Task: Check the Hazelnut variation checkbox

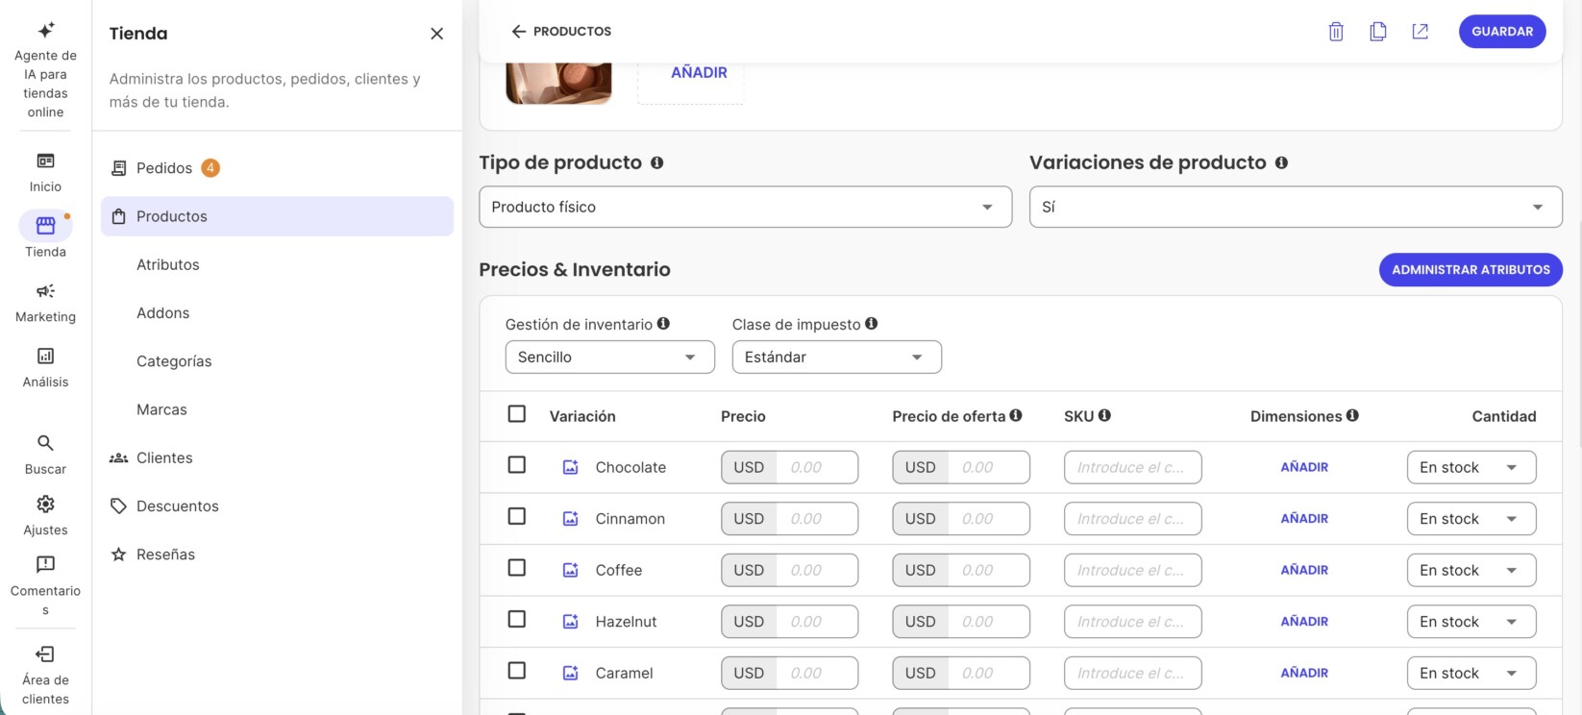Action: pyautogui.click(x=517, y=620)
